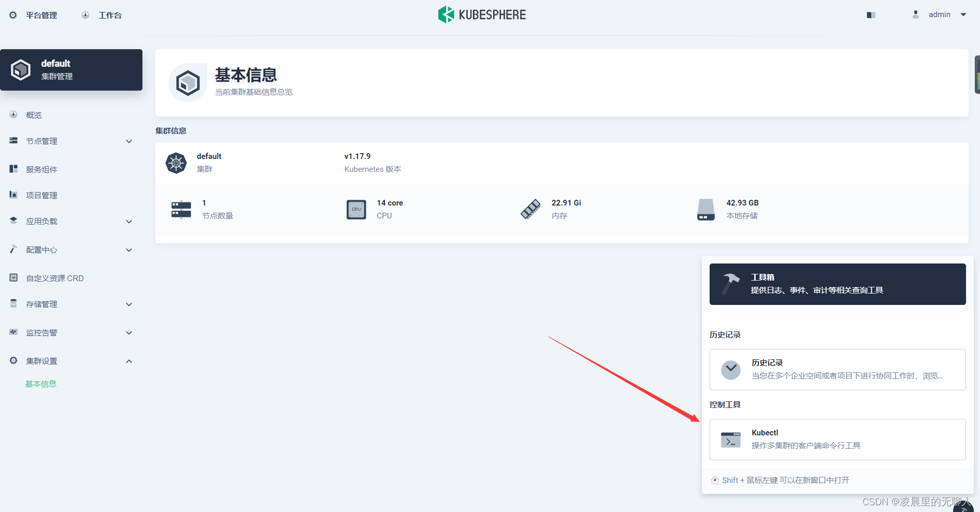Click the node count server icon
Image resolution: width=980 pixels, height=512 pixels.
pos(181,209)
